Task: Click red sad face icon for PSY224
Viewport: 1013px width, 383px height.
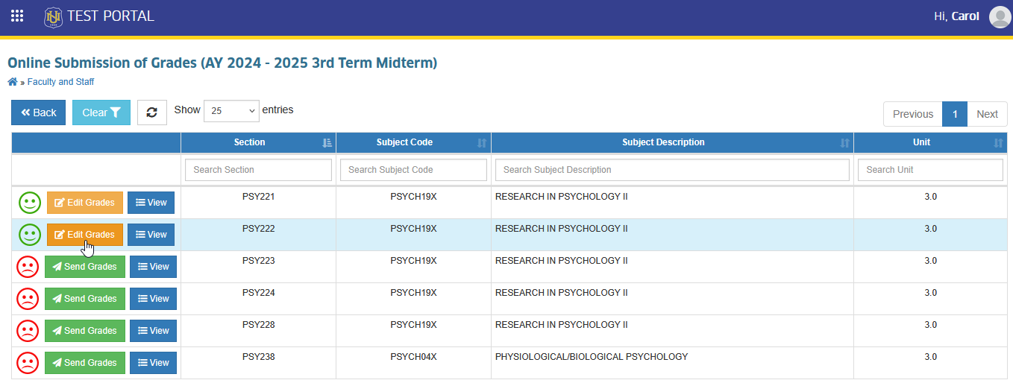Action: tap(28, 299)
